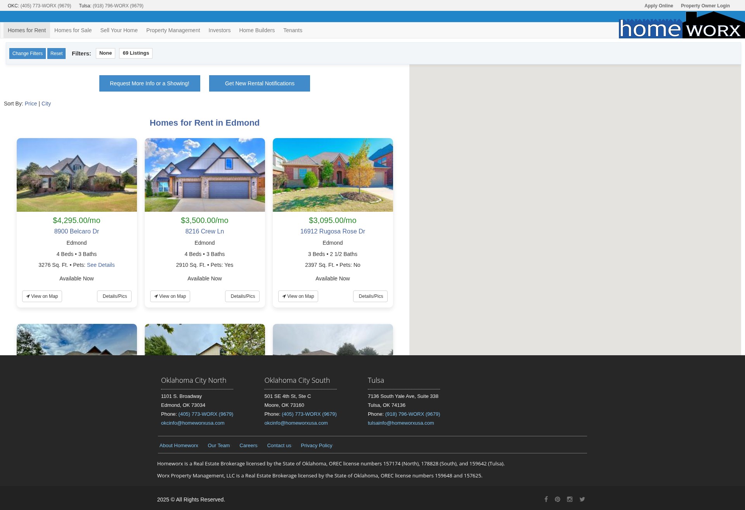Open Our Team footer link
Image resolution: width=745 pixels, height=510 pixels.
(x=219, y=445)
